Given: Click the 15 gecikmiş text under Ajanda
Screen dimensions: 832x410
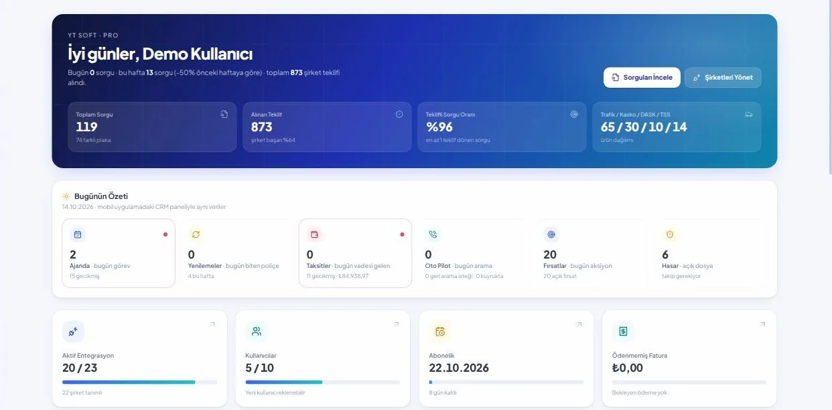Looking at the screenshot, I should pyautogui.click(x=84, y=276).
